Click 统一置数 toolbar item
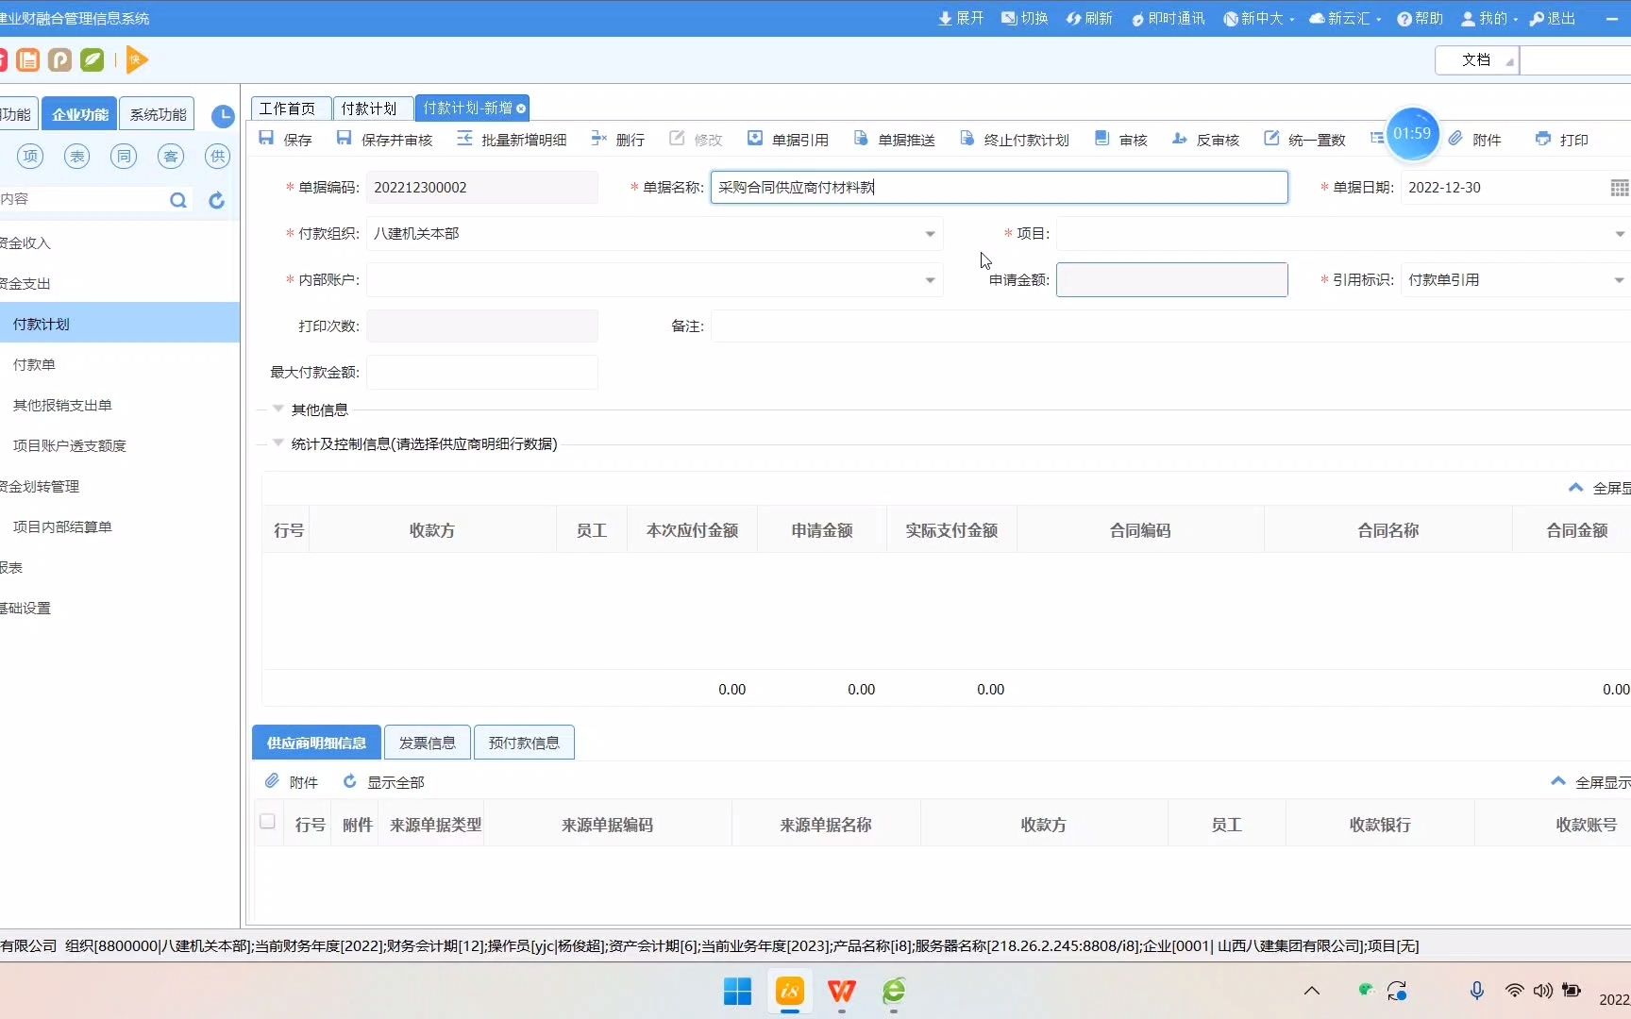1631x1019 pixels. (x=1304, y=140)
